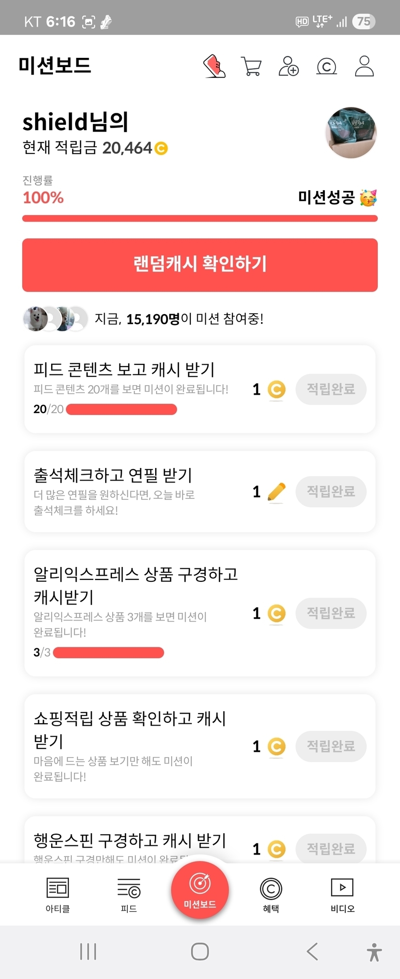Tap 적립완료 on 출석체크 mission
Viewport: 400px width, 979px height.
pyautogui.click(x=331, y=492)
